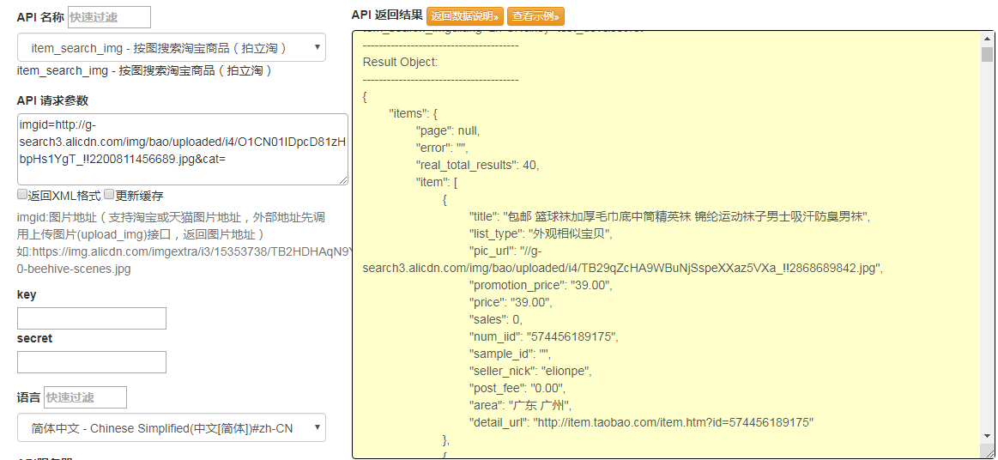Click the "sales": 0 line

(x=496, y=319)
